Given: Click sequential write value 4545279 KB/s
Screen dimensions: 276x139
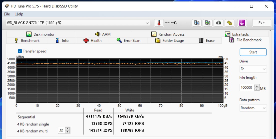Looking at the screenshot, I should pyautogui.click(x=131, y=117).
